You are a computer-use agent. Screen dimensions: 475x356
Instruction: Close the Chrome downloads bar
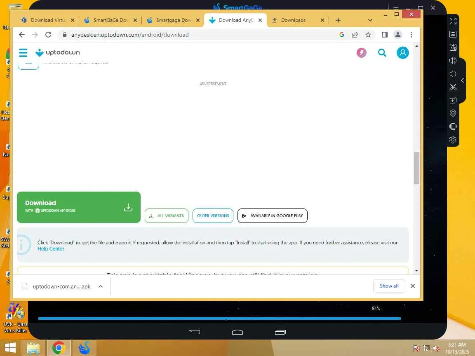click(413, 286)
